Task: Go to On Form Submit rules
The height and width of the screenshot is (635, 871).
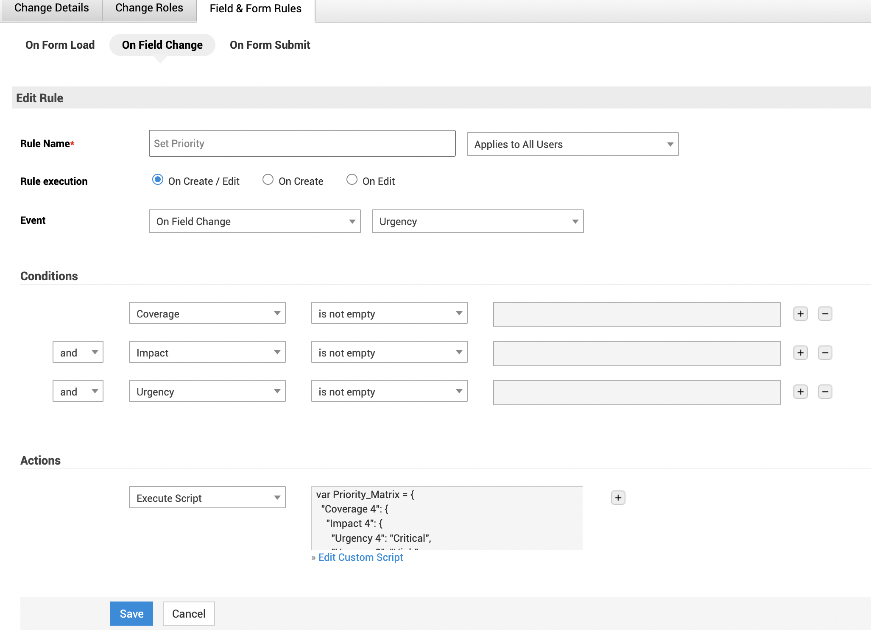Action: coord(270,45)
